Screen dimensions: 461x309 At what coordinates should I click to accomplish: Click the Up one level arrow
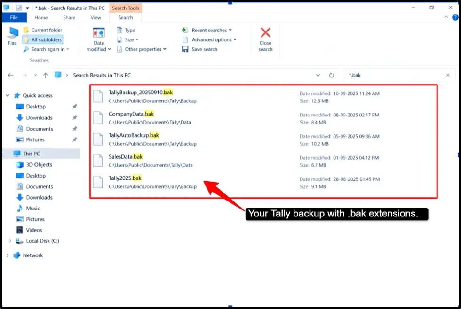pyautogui.click(x=46, y=75)
